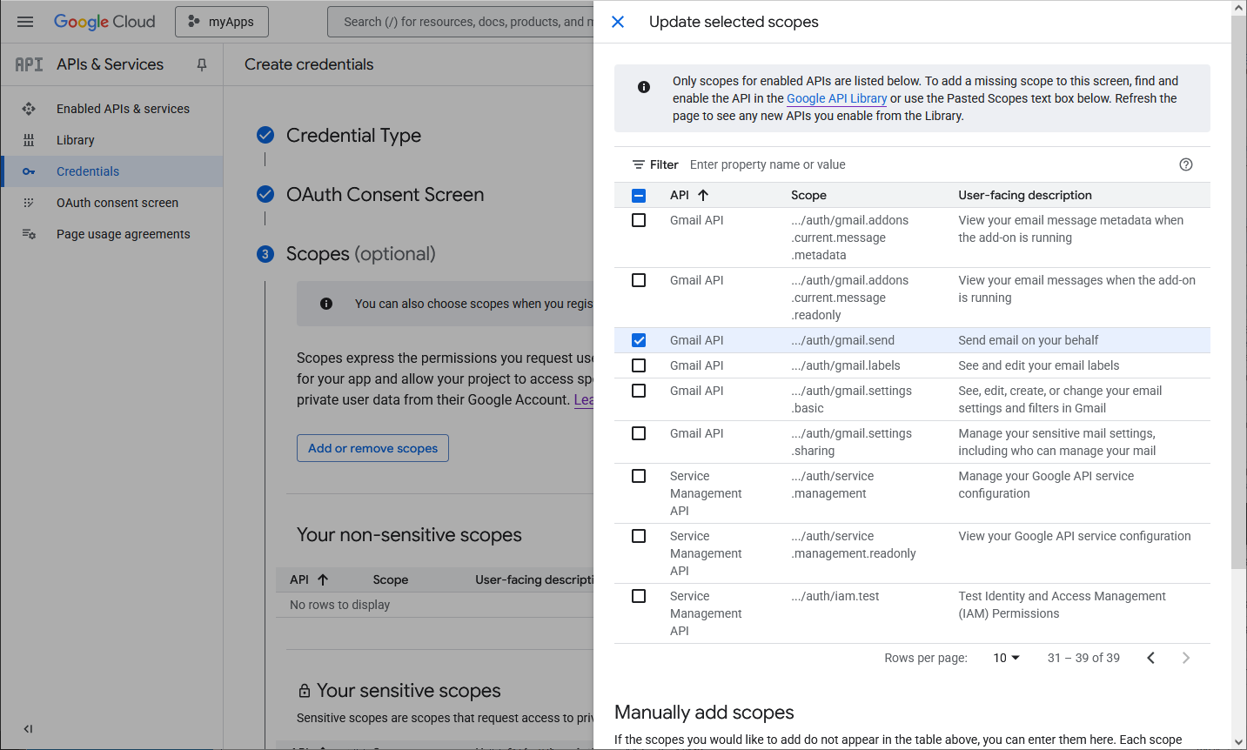The height and width of the screenshot is (750, 1247).
Task: Check the gmail.labels scope checkbox
Action: click(x=639, y=365)
